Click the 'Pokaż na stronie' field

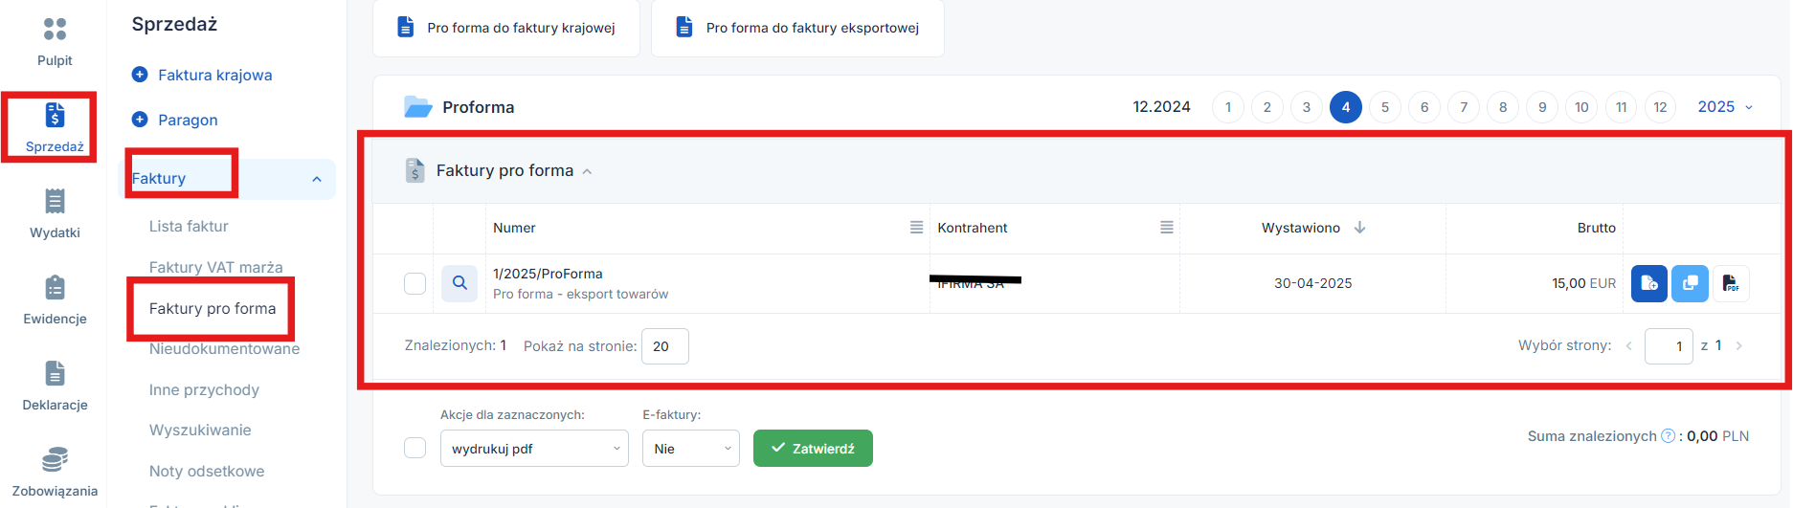(664, 346)
